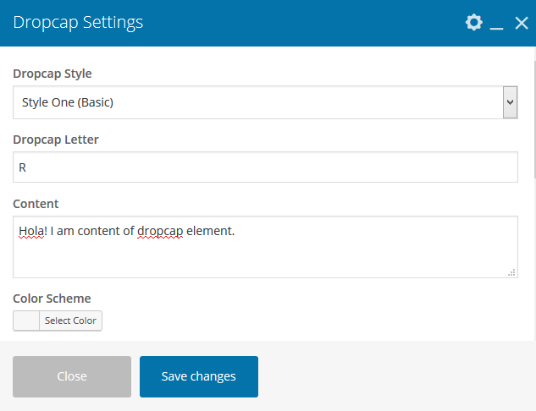This screenshot has height=411, width=536.
Task: Click the vertical scrollbar of the settings panel
Action: (533, 118)
